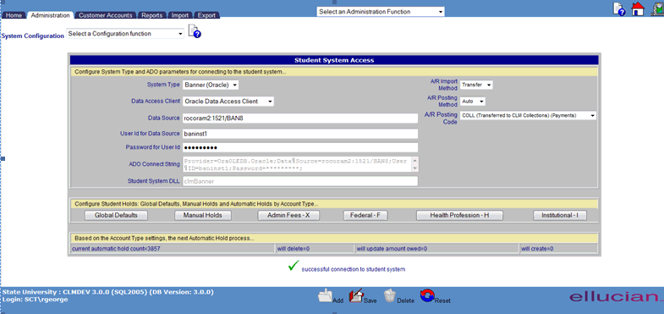
Task: Open the A/R Posting Code dropdown
Action: tap(528, 115)
